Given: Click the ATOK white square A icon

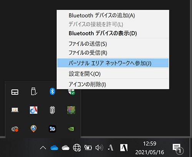Looking at the screenshot, I should tap(124, 147).
